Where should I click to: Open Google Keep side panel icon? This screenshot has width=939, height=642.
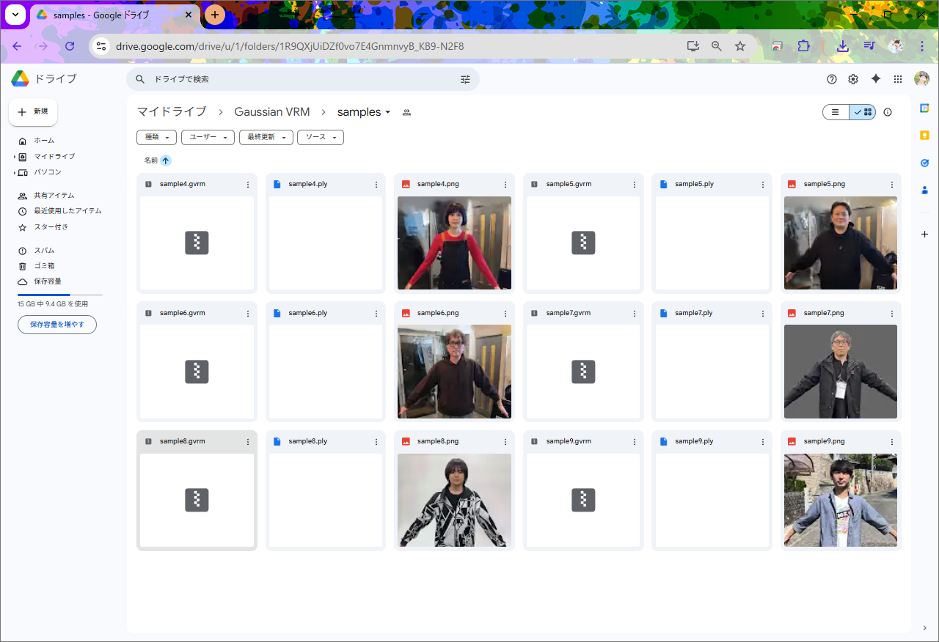pyautogui.click(x=924, y=135)
